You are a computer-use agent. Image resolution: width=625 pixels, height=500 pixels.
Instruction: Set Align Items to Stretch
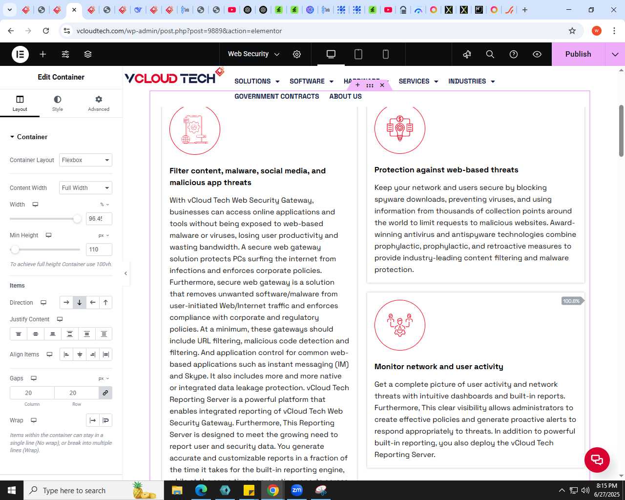point(106,354)
